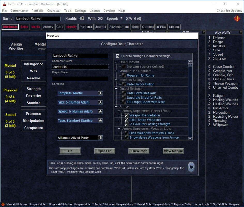Enable the Hide Level Breakout option

pos(124,93)
